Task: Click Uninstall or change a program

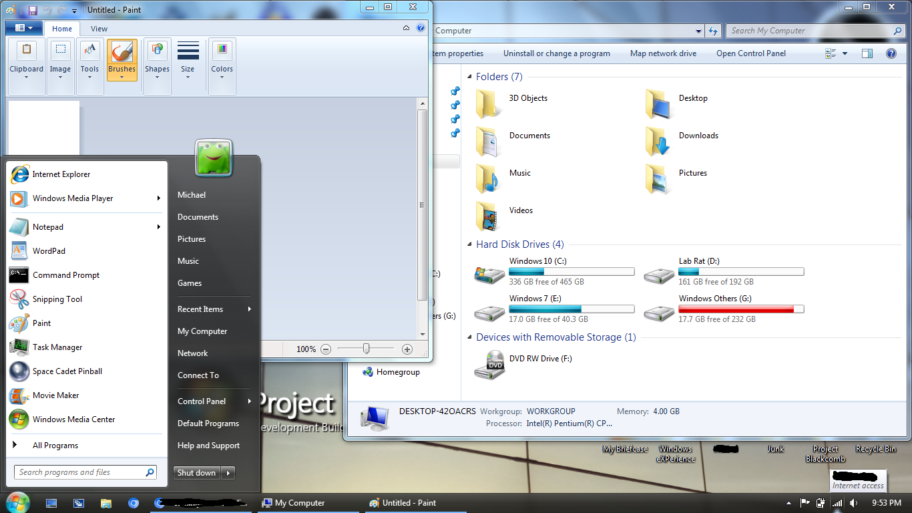Action: coord(557,53)
